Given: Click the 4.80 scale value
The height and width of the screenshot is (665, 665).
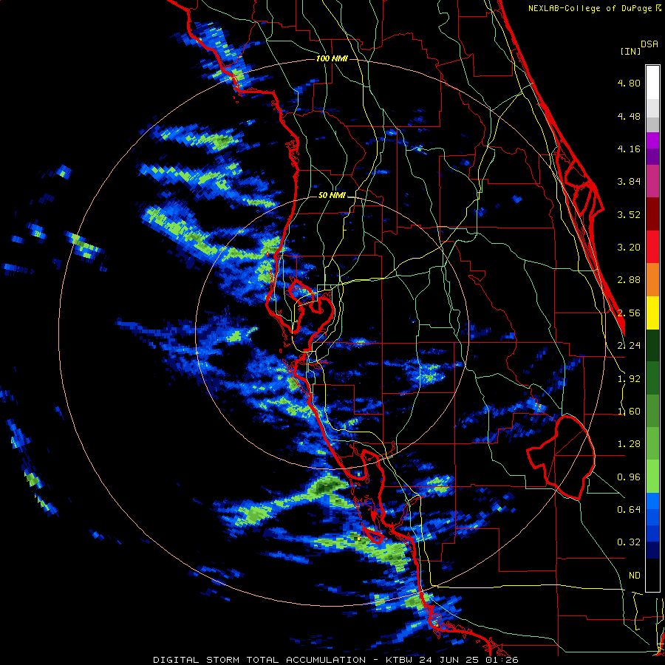Looking at the screenshot, I should (629, 83).
